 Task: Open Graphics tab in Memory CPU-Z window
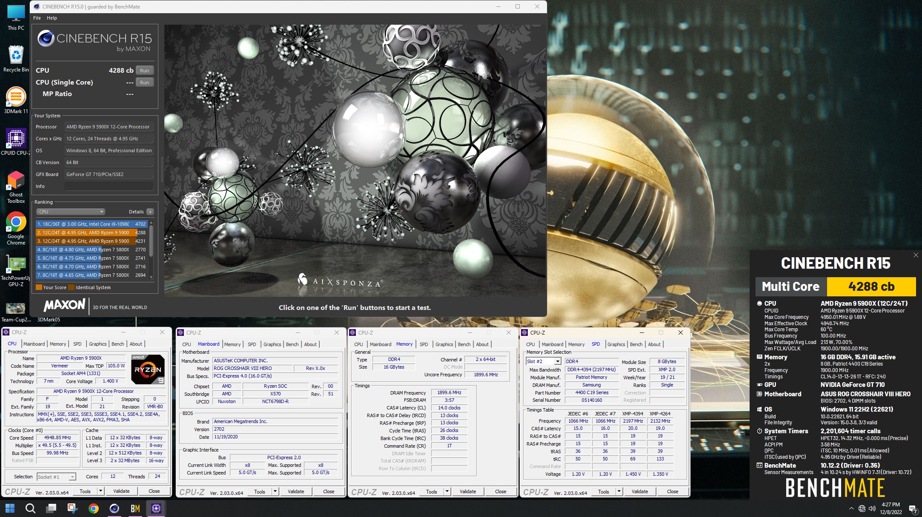444,344
